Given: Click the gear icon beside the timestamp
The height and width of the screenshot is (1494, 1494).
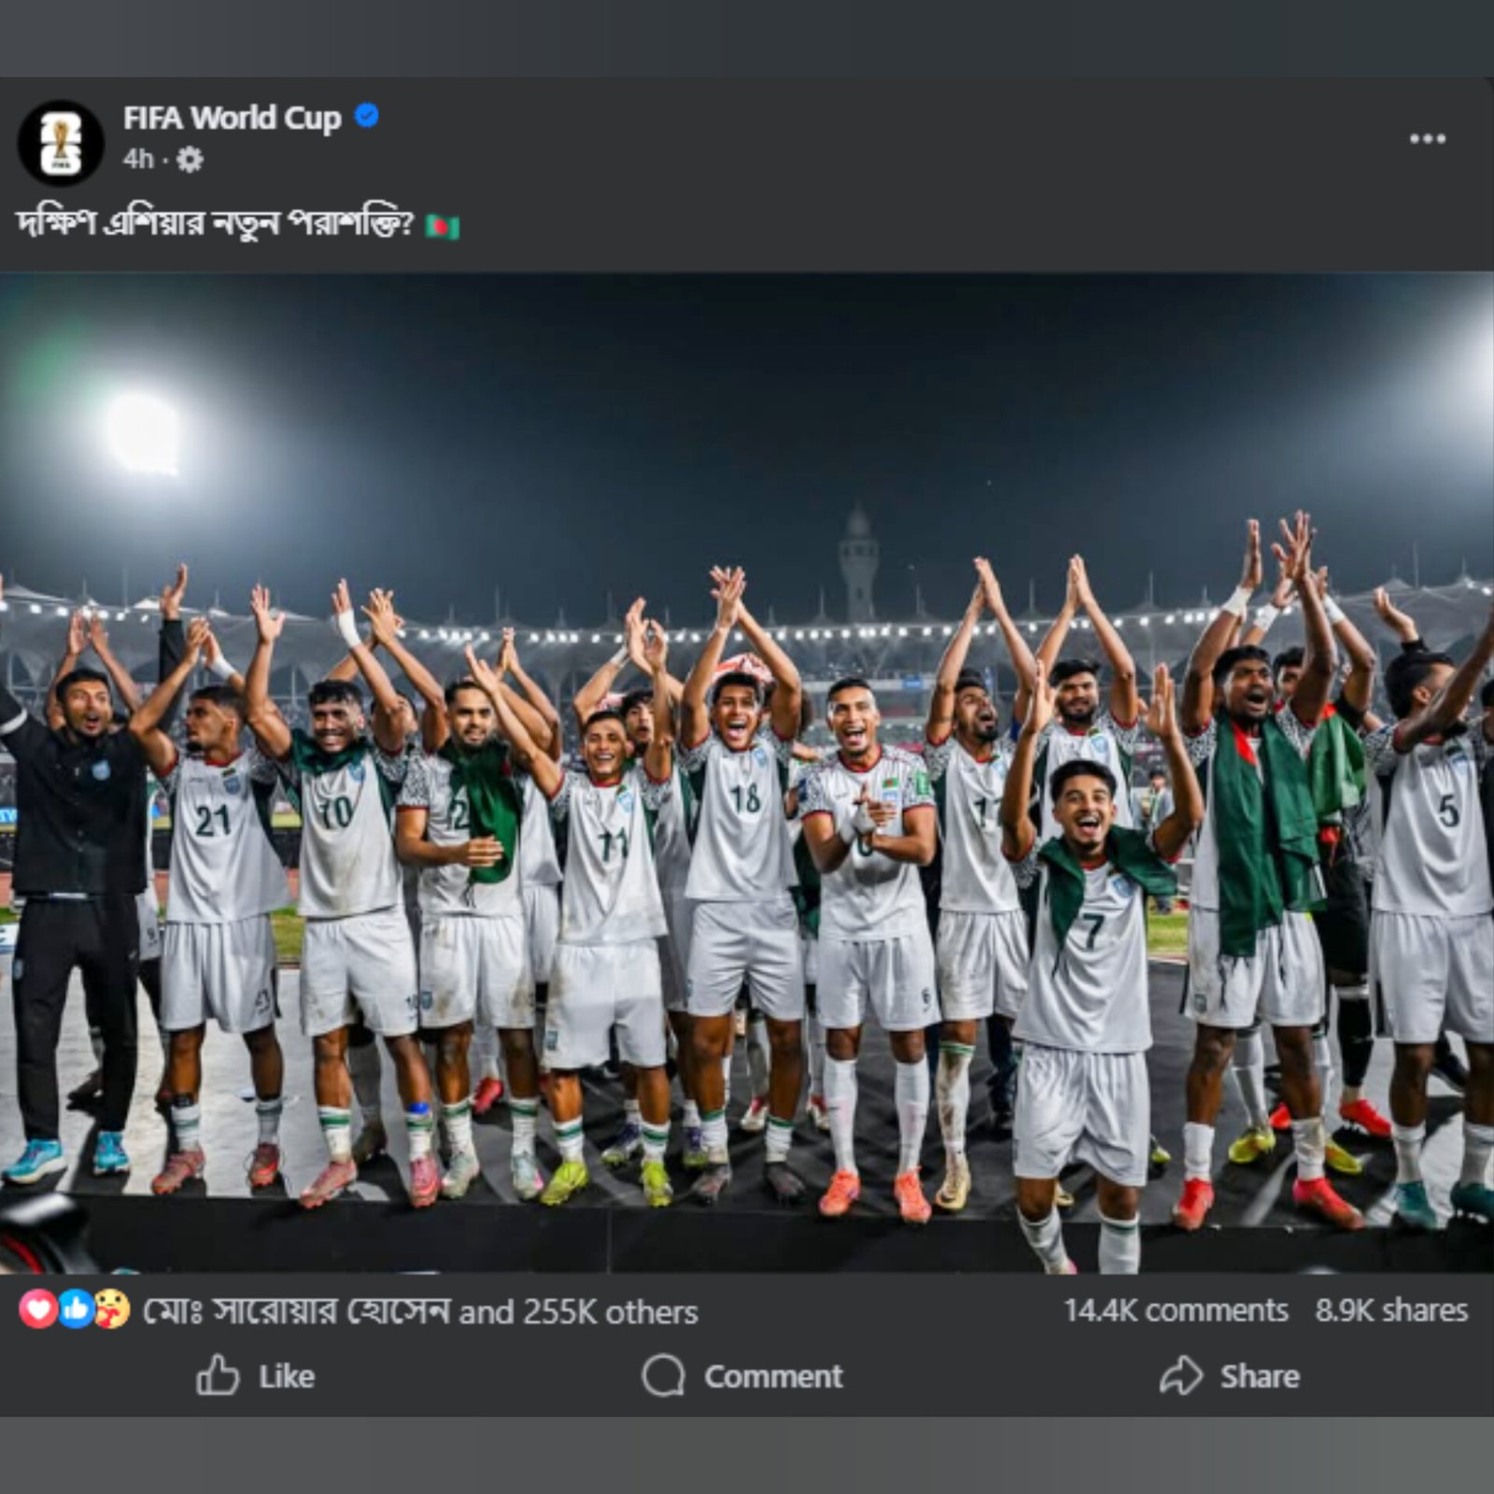Looking at the screenshot, I should [x=190, y=160].
